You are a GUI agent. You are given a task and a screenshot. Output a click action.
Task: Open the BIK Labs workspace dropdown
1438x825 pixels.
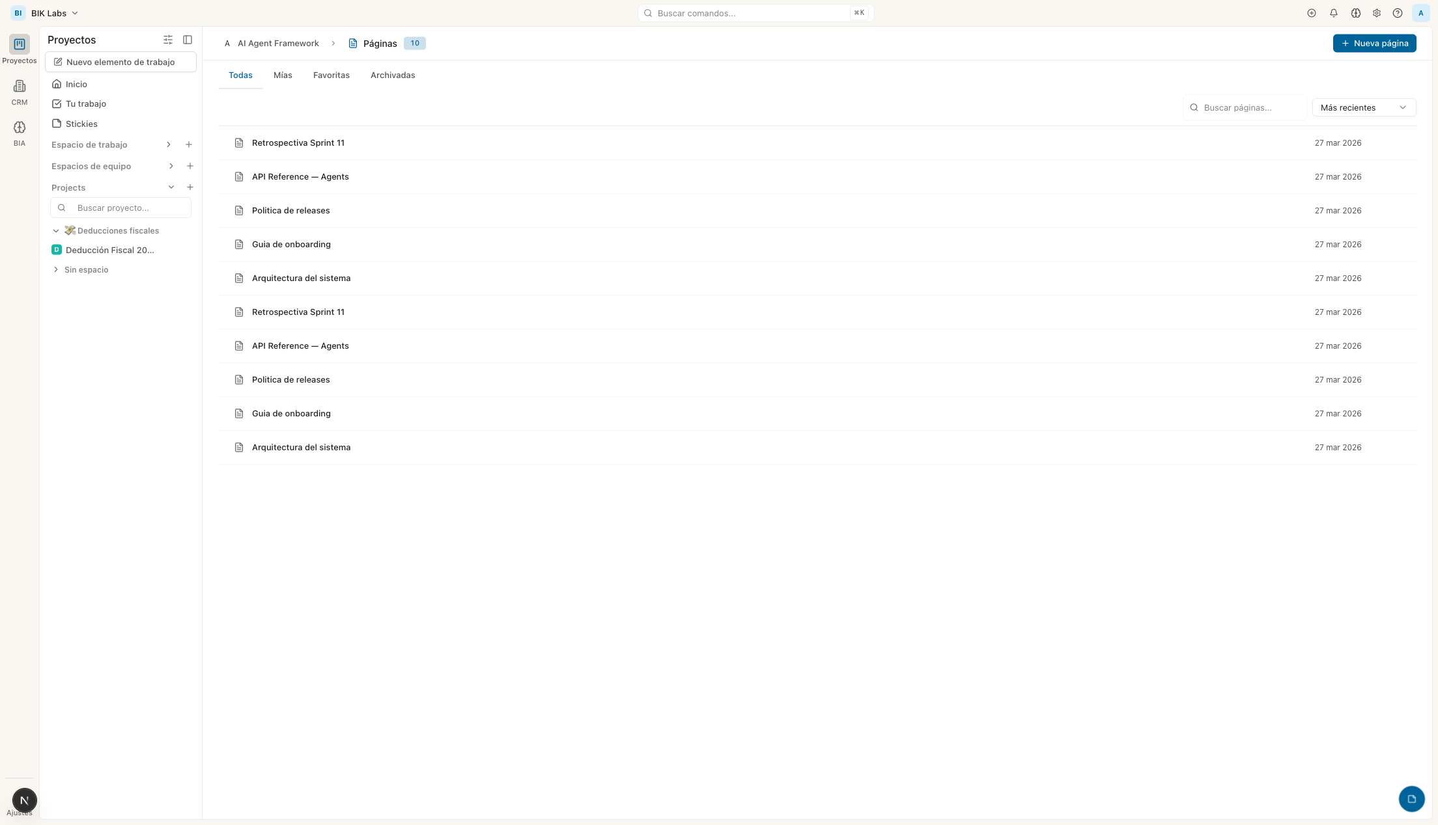click(x=54, y=13)
